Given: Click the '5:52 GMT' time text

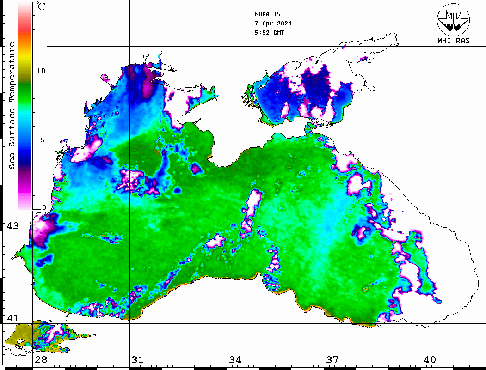Looking at the screenshot, I should click(x=269, y=32).
